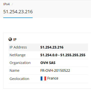The image size is (91, 92).
Task: Click the France geolocation text
Action: (x=53, y=78)
